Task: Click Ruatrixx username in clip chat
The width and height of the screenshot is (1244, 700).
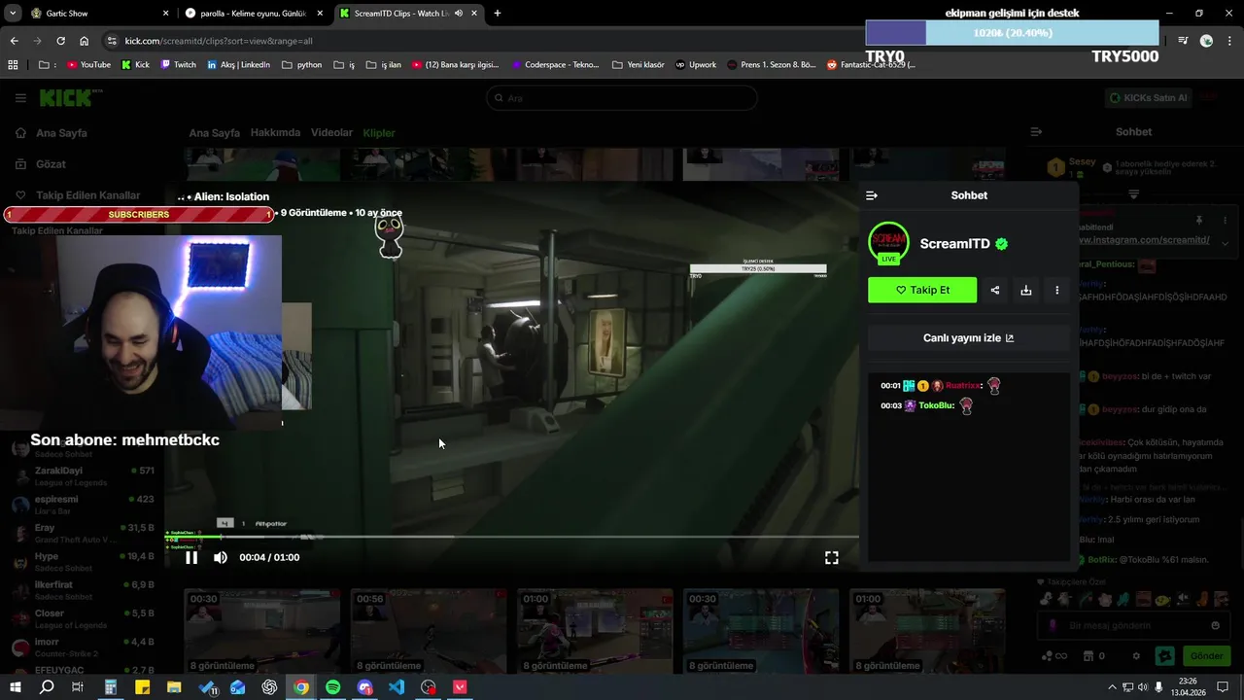Action: [963, 386]
